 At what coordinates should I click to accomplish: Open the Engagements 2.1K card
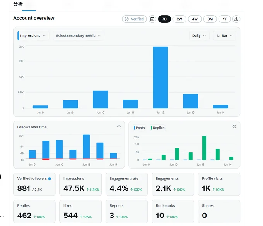[173, 184]
